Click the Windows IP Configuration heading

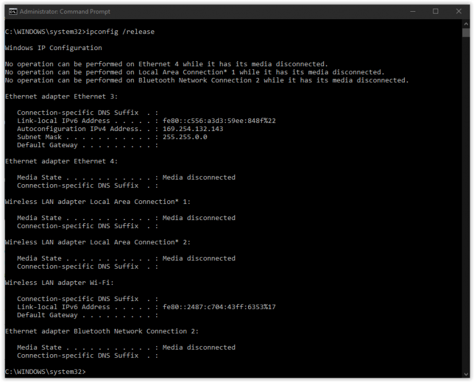pyautogui.click(x=53, y=48)
